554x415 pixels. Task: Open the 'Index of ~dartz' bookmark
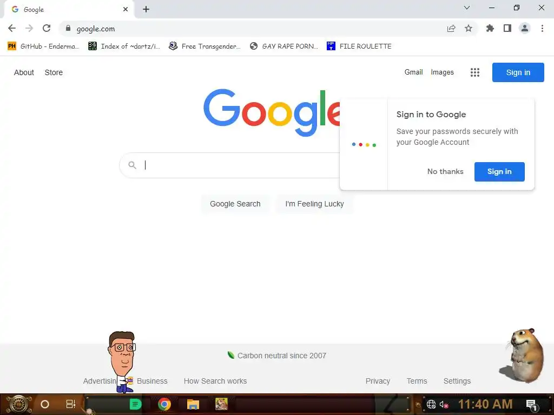tap(124, 46)
